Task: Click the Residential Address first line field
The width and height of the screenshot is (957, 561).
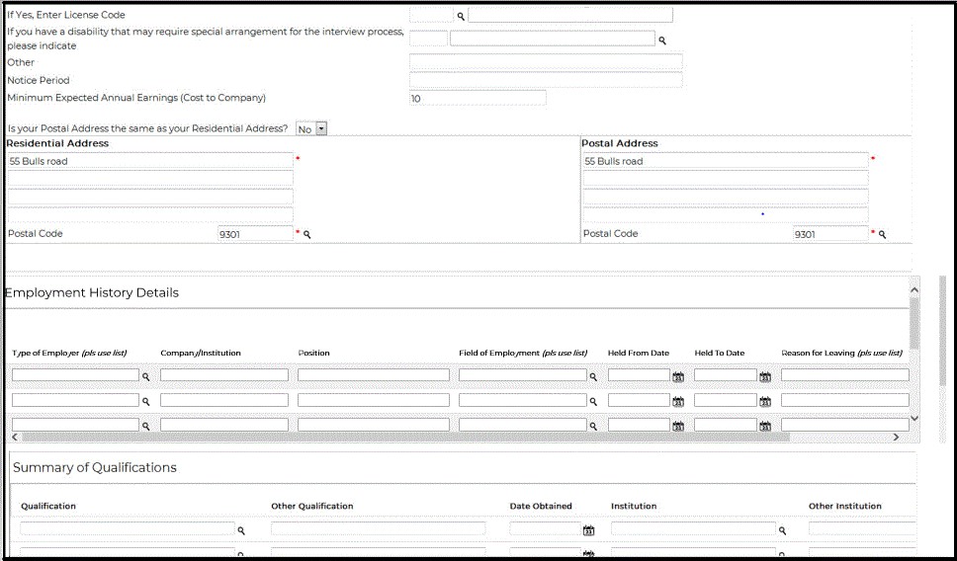Action: click(150, 161)
